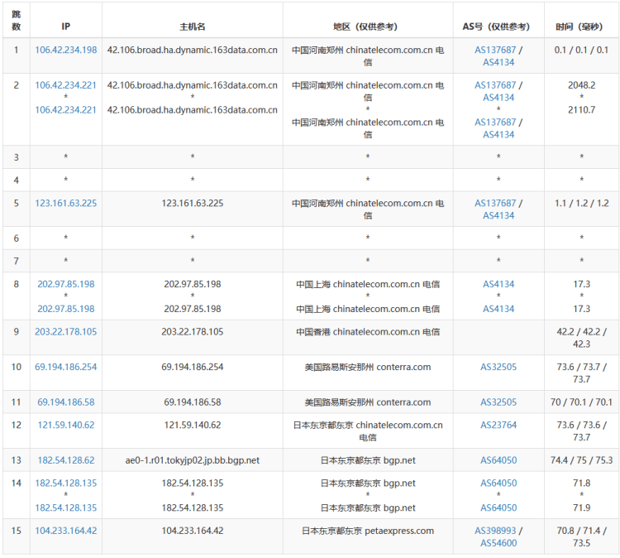Select the hostname ae0-1.r01.tokyjp02.jp.bb.bgp.net
Viewport: 620px width, 558px height.
tap(192, 460)
